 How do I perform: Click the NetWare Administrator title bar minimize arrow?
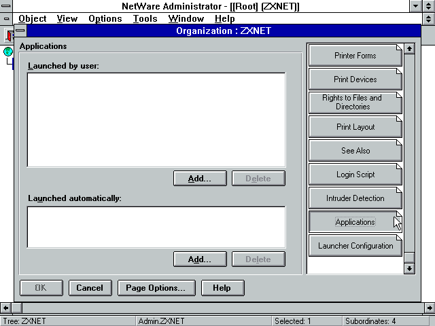(x=415, y=6)
